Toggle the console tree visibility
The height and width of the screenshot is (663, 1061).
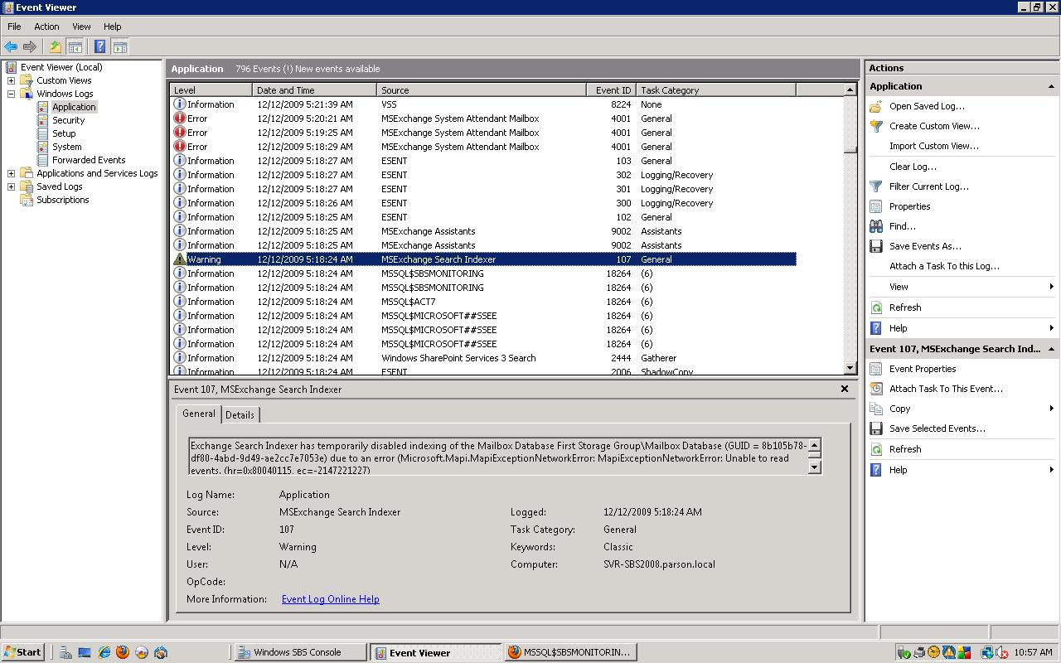pyautogui.click(x=75, y=46)
